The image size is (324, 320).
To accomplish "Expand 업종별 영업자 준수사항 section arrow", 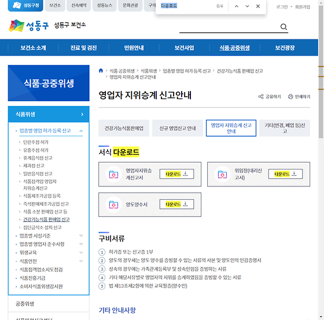I will pos(81,244).
